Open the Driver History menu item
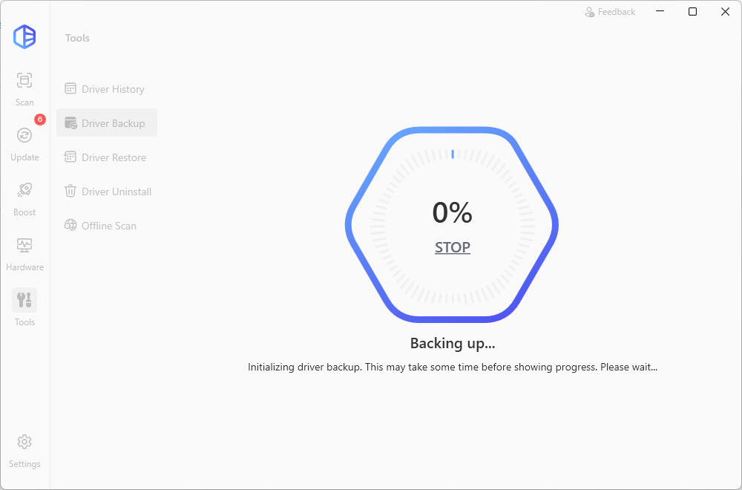This screenshot has height=490, width=742. [x=113, y=89]
